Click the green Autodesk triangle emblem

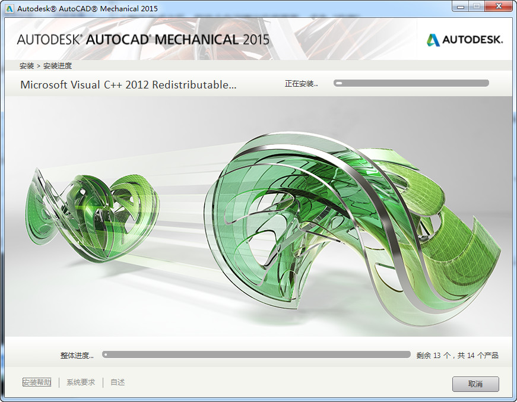tap(433, 39)
